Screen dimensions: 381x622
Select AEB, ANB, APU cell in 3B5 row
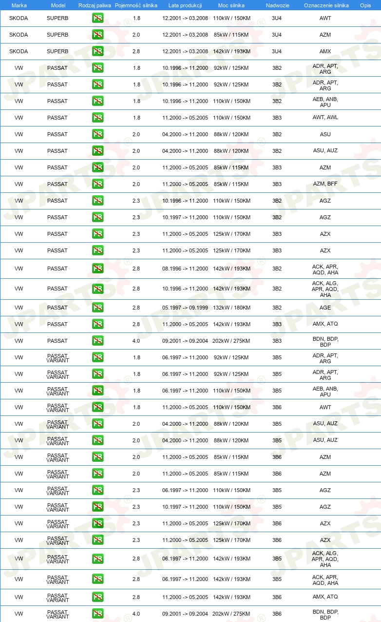click(325, 391)
